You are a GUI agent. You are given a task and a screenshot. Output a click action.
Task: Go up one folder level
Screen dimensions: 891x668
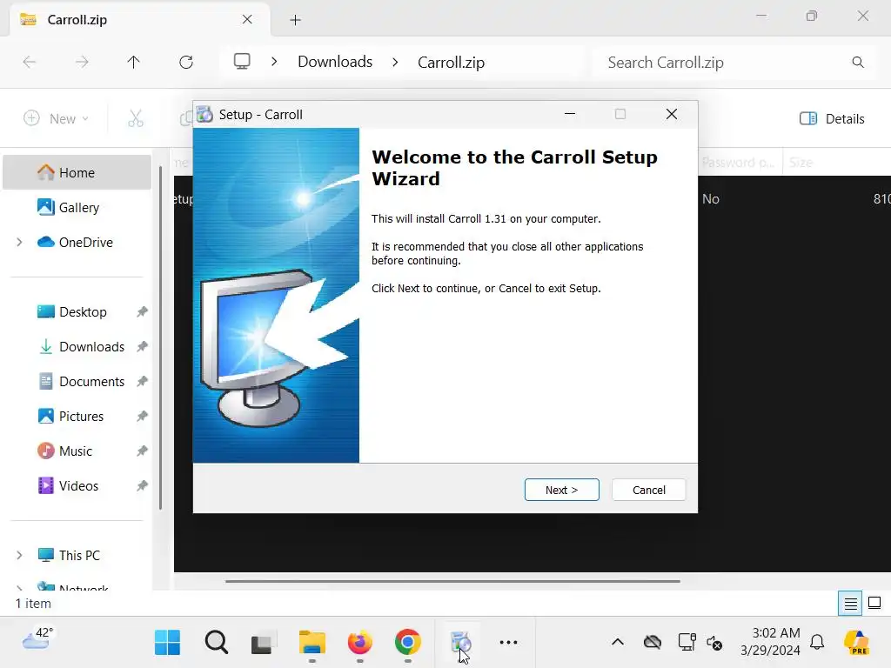(x=133, y=62)
